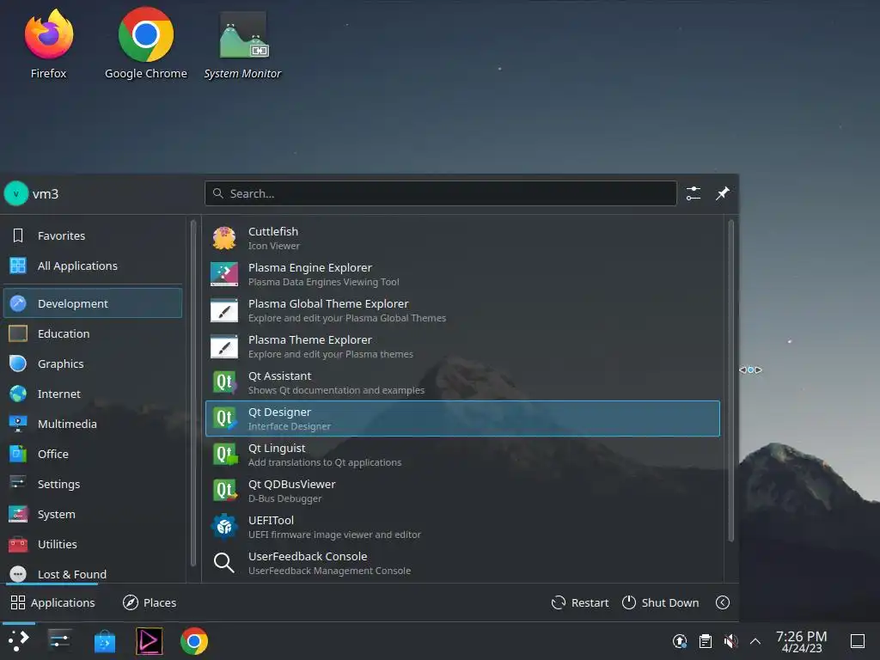Click the Search field
880x660 pixels.
(441, 193)
